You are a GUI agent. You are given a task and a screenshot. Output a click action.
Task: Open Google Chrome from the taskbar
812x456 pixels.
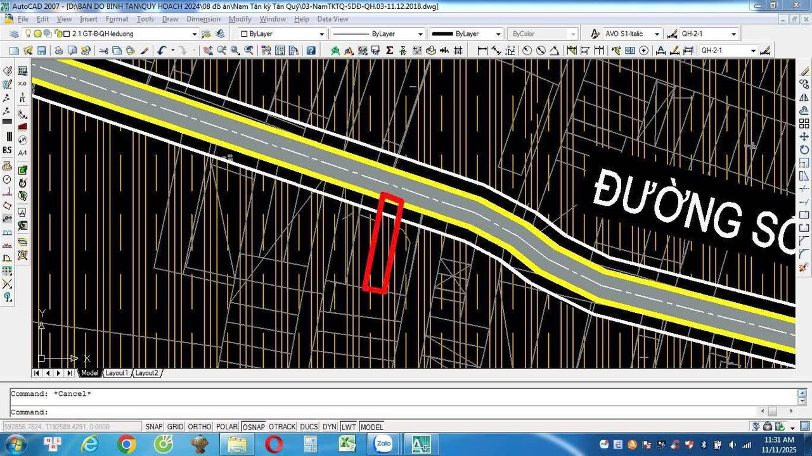click(126, 445)
